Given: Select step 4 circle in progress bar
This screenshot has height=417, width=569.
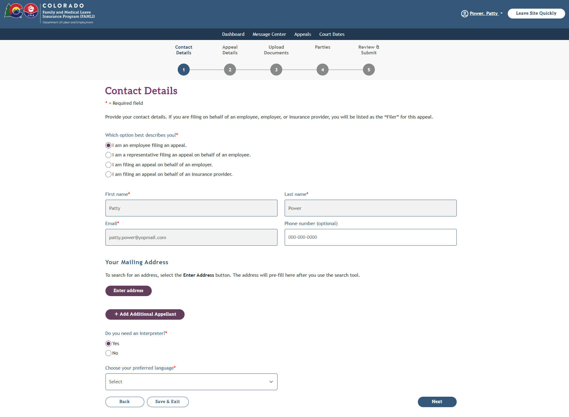Looking at the screenshot, I should (323, 70).
